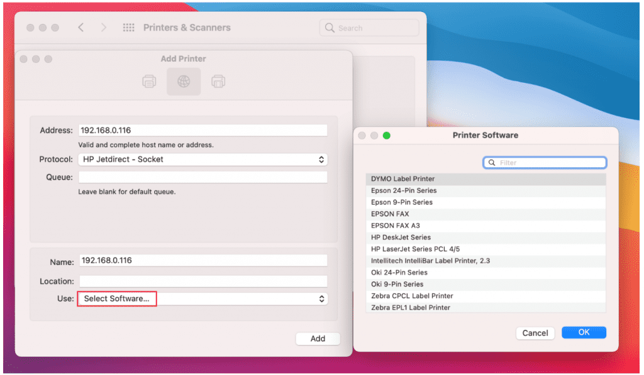
Task: Select the EPSON FAX A3 row
Action: [x=486, y=226]
